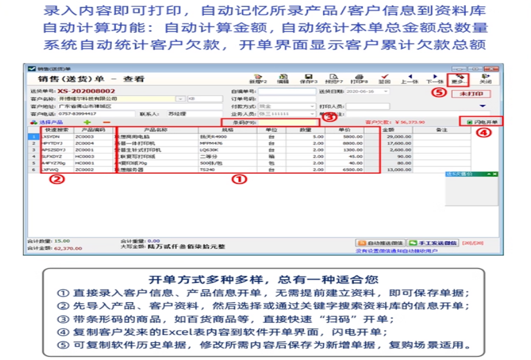Toggle the 闪电开单 checkbox
Viewport: 531px width, 360px height.
(x=469, y=122)
